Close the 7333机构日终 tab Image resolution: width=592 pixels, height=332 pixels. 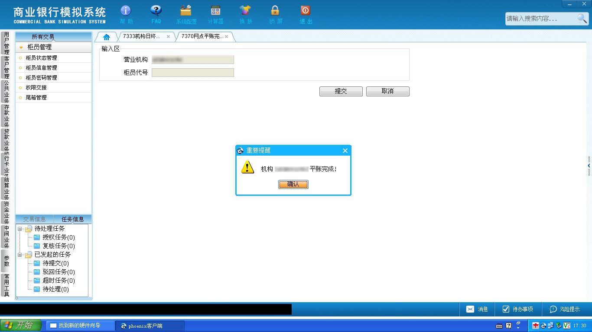coord(168,37)
